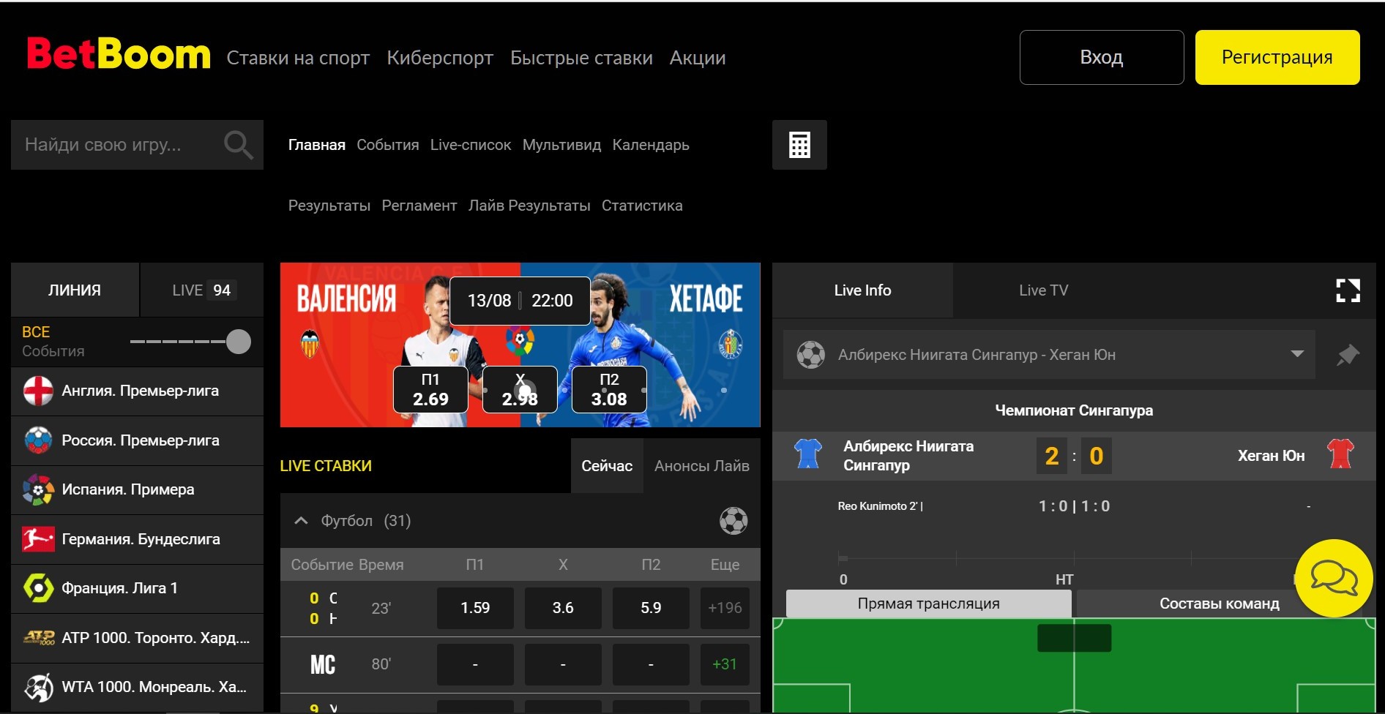Click the football icon in Футбол header
Viewport: 1385px width, 714px height.
(x=733, y=521)
